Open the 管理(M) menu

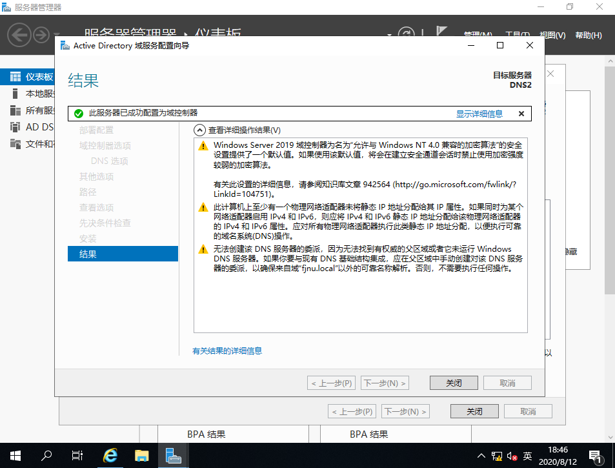click(478, 34)
